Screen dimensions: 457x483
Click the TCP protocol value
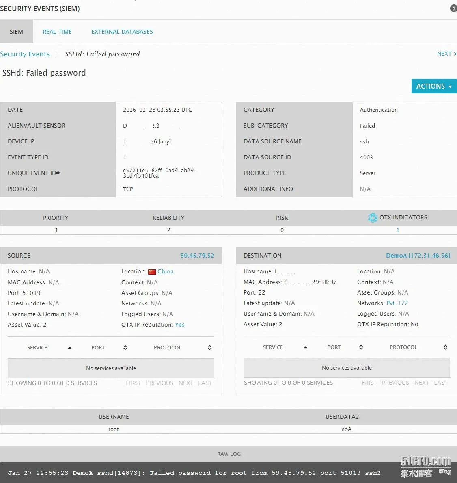[x=128, y=189]
